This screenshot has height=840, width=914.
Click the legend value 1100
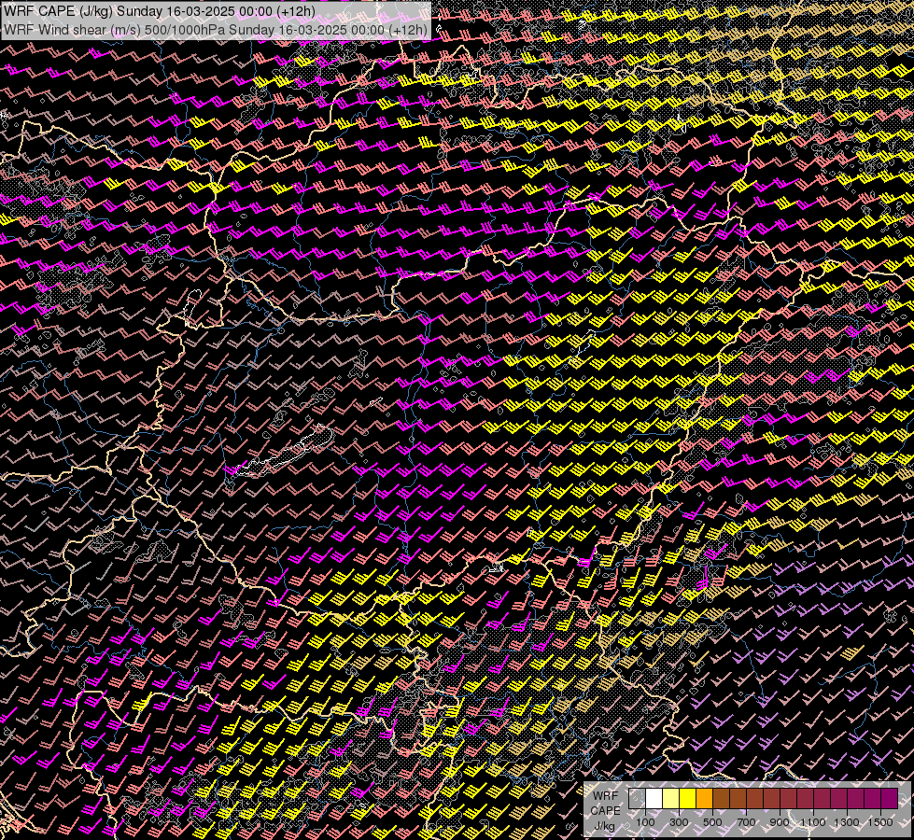[x=812, y=822]
